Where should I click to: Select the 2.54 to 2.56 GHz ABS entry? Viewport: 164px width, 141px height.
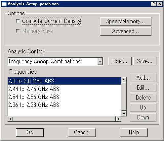tap(64, 97)
